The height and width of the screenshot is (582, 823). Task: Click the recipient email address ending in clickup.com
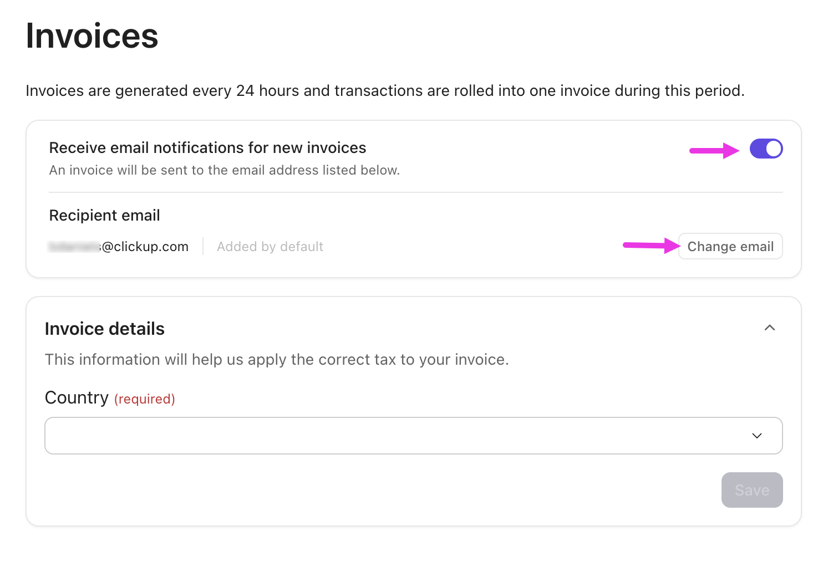pyautogui.click(x=118, y=246)
